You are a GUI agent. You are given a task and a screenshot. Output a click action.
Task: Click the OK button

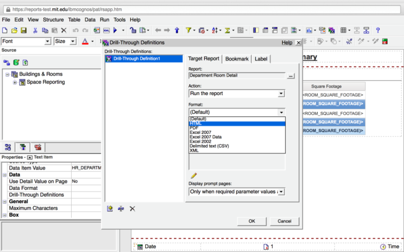(x=252, y=221)
